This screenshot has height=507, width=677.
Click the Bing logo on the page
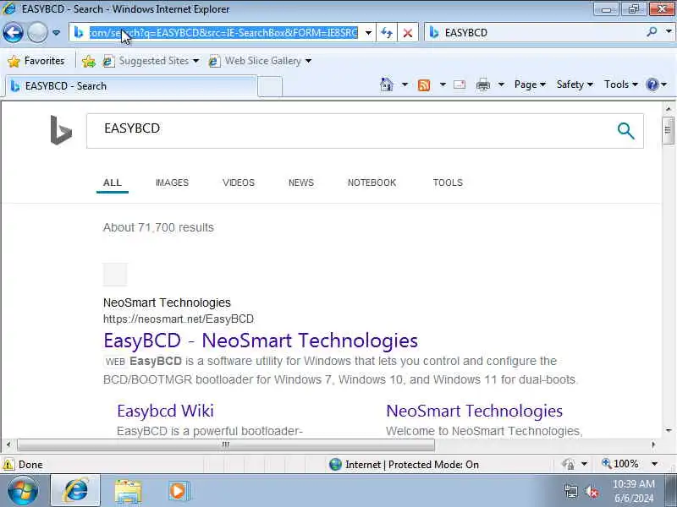[61, 130]
